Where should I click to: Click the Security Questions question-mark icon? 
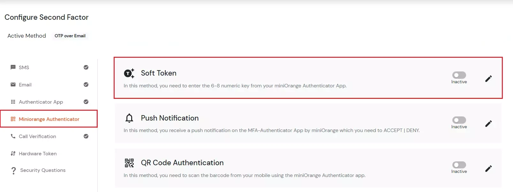[x=13, y=170]
